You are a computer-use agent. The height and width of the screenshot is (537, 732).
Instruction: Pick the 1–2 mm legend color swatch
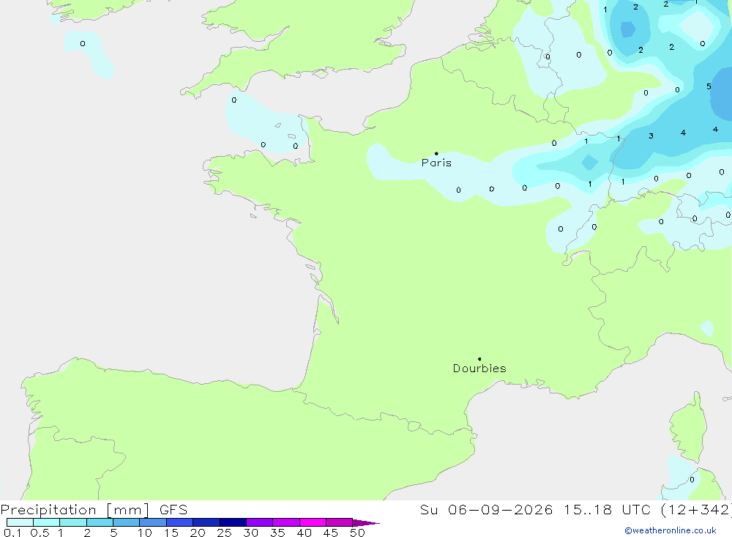pos(73,522)
